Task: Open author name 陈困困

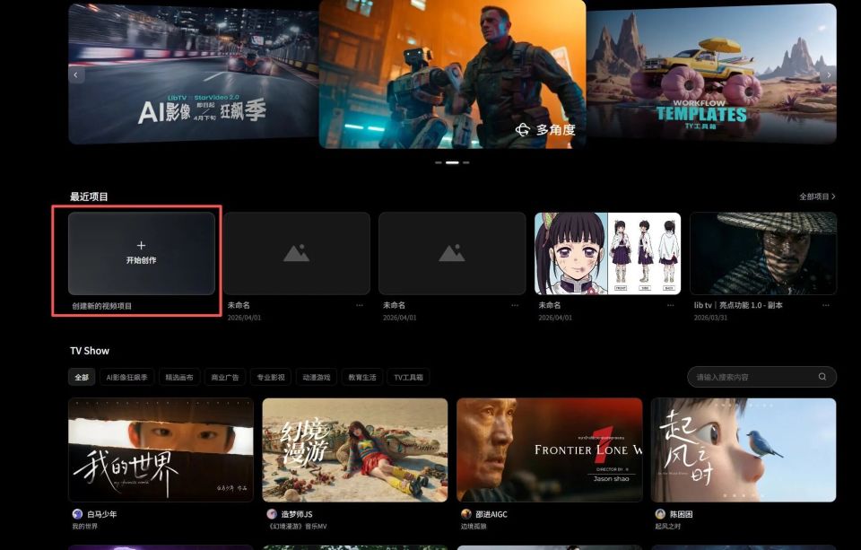Action: click(681, 515)
